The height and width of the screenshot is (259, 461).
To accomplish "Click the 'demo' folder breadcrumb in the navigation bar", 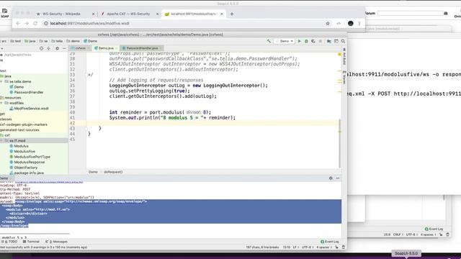I will pyautogui.click(x=73, y=41).
